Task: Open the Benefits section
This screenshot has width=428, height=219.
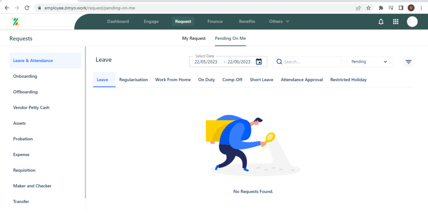Action: coord(247,21)
